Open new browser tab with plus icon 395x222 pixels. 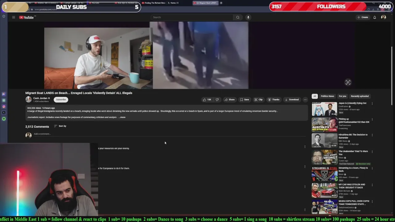(221, 3)
